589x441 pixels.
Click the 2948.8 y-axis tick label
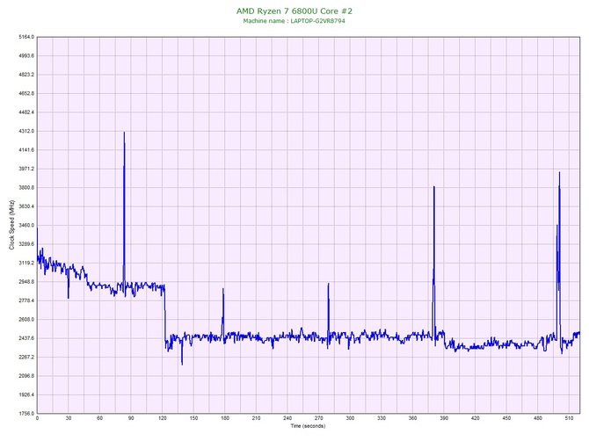click(x=26, y=281)
